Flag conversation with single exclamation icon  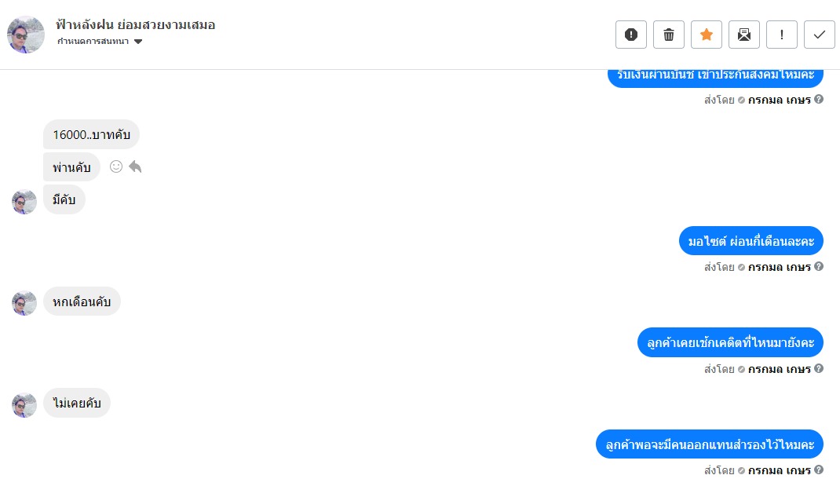click(782, 35)
